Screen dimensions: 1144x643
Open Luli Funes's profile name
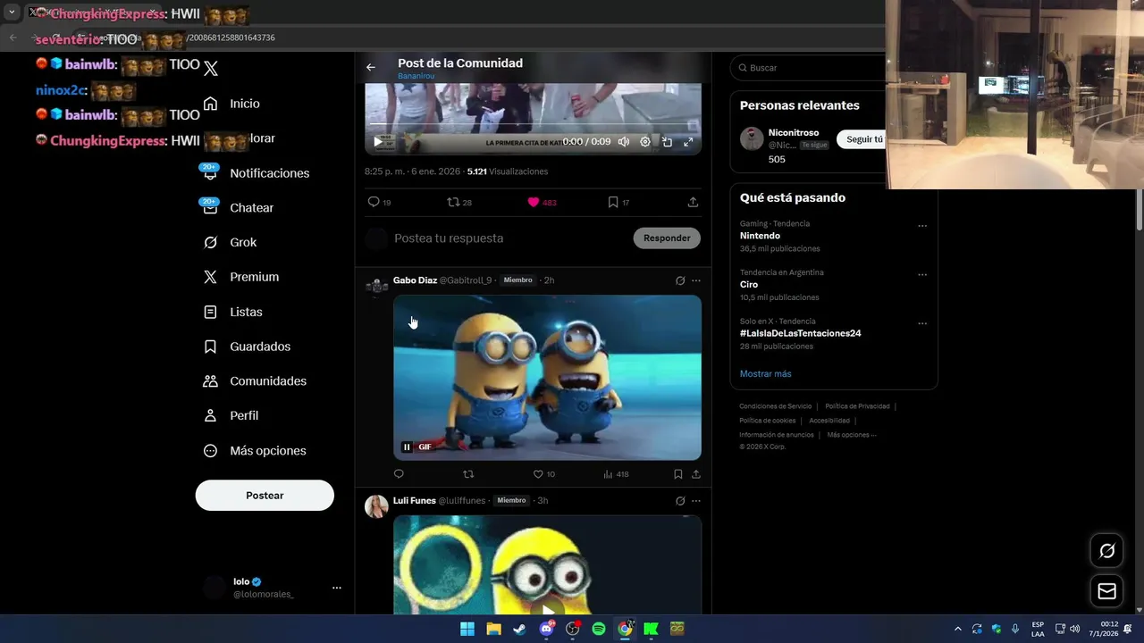tap(414, 501)
